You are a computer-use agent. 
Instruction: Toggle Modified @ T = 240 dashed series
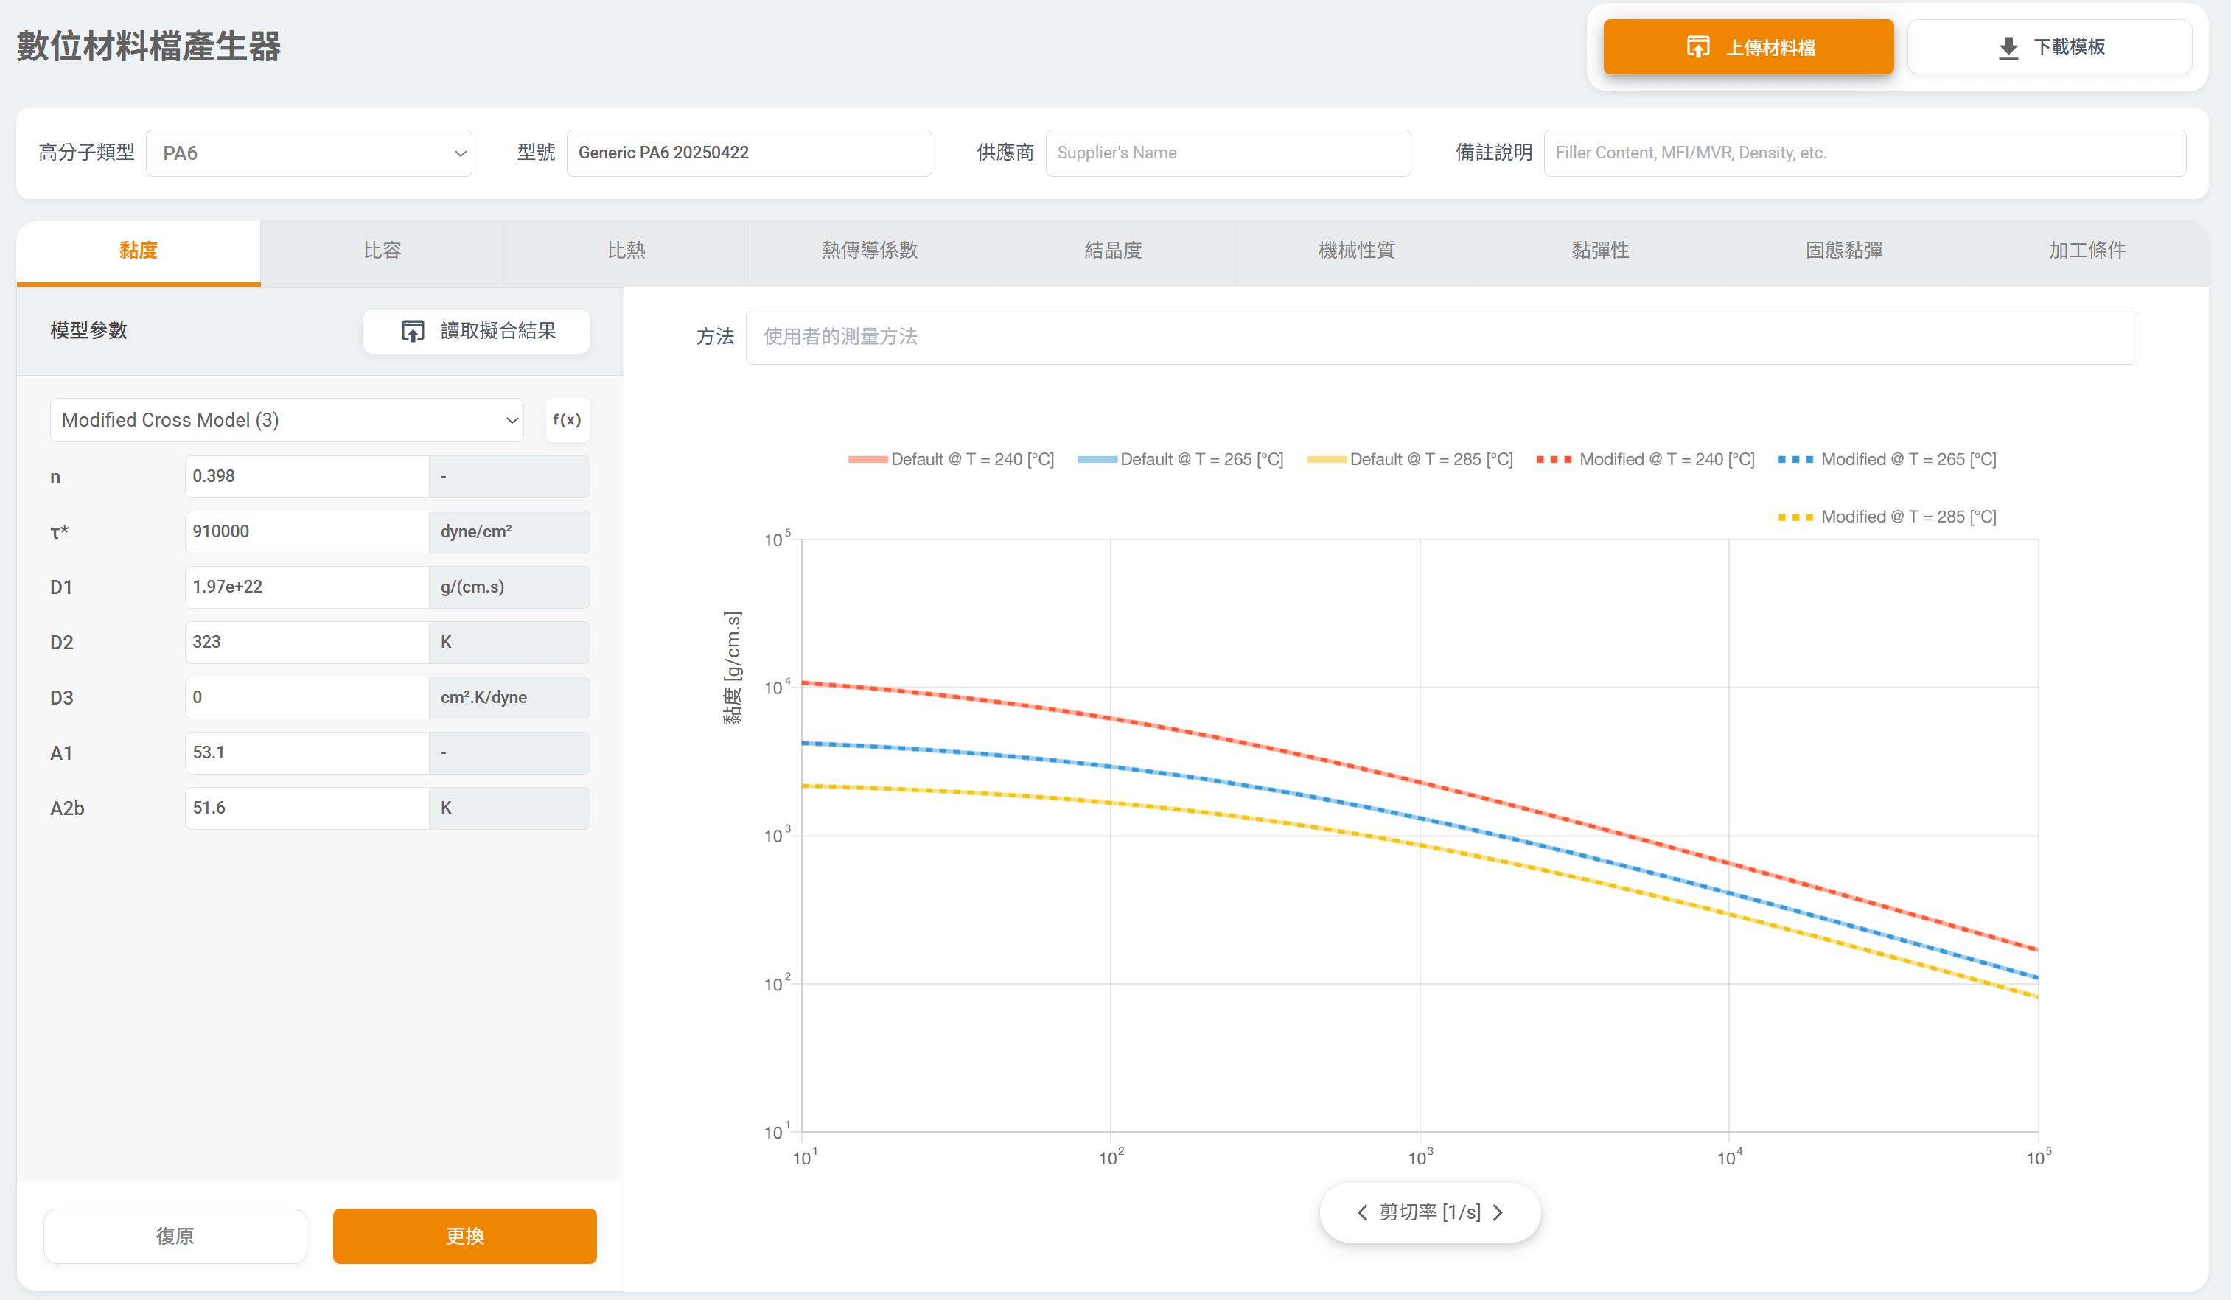coord(1645,459)
